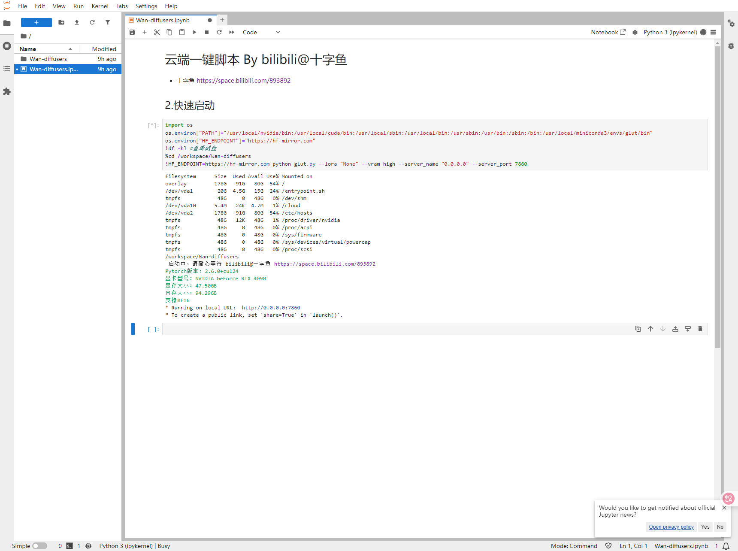This screenshot has width=738, height=551.
Task: Sort files by Name column header
Action: tap(28, 49)
